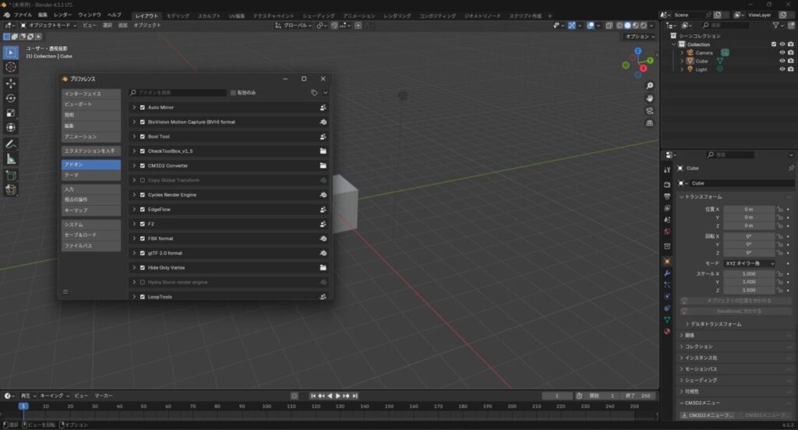Viewport: 798px width, 430px height.
Task: Open viewport Options (オプション) dropdown
Action: [640, 37]
